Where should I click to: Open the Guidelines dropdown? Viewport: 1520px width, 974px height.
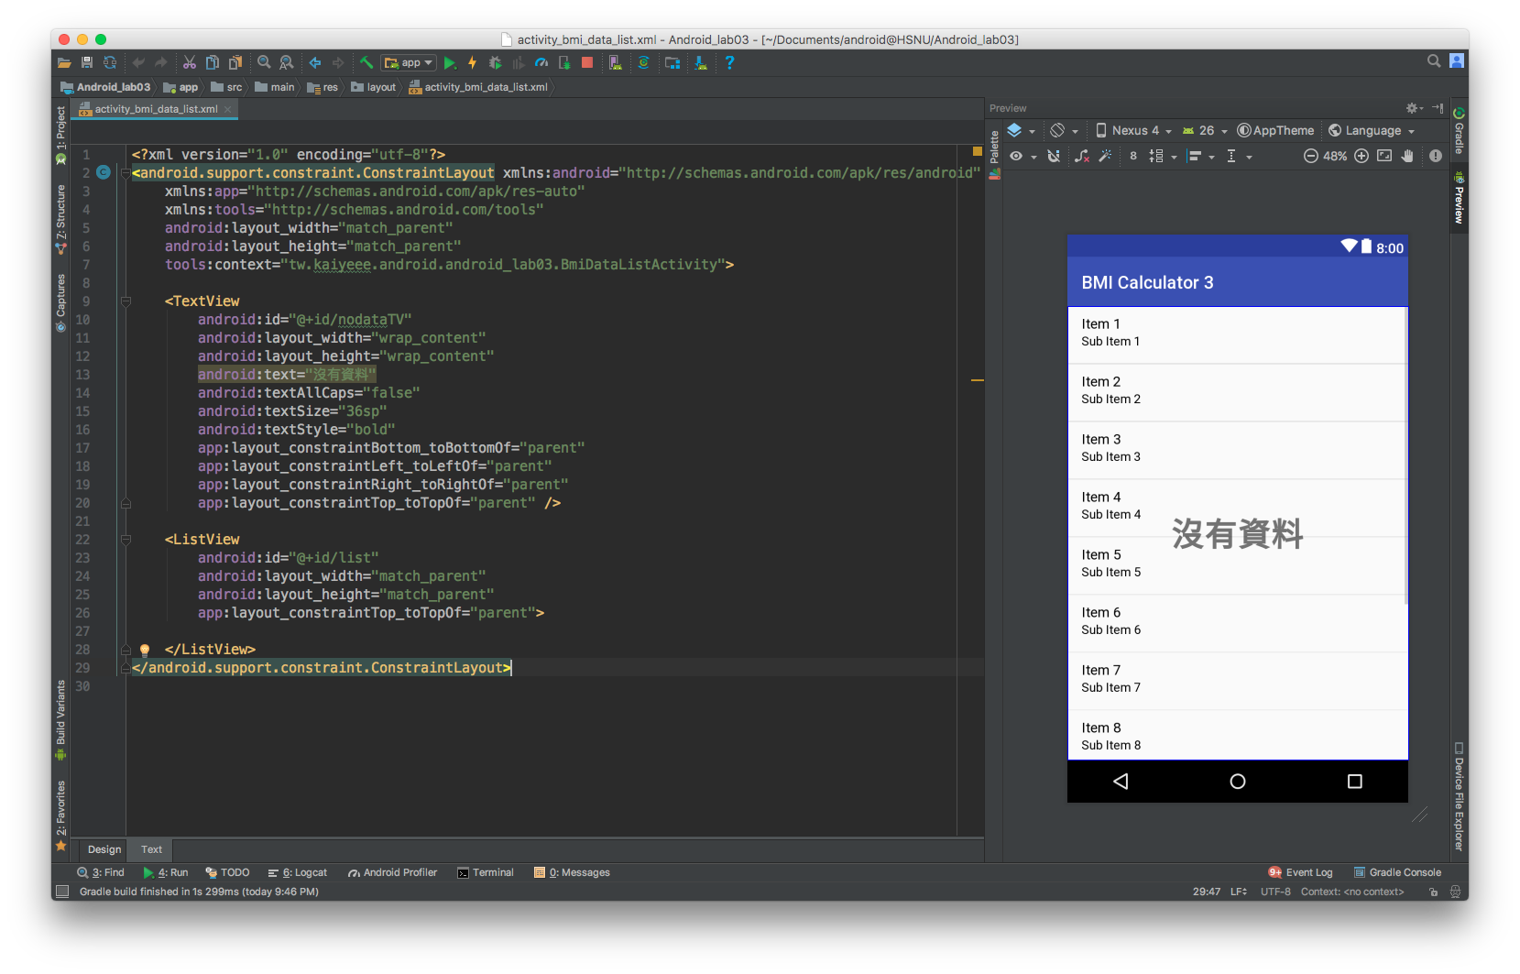pyautogui.click(x=1239, y=156)
